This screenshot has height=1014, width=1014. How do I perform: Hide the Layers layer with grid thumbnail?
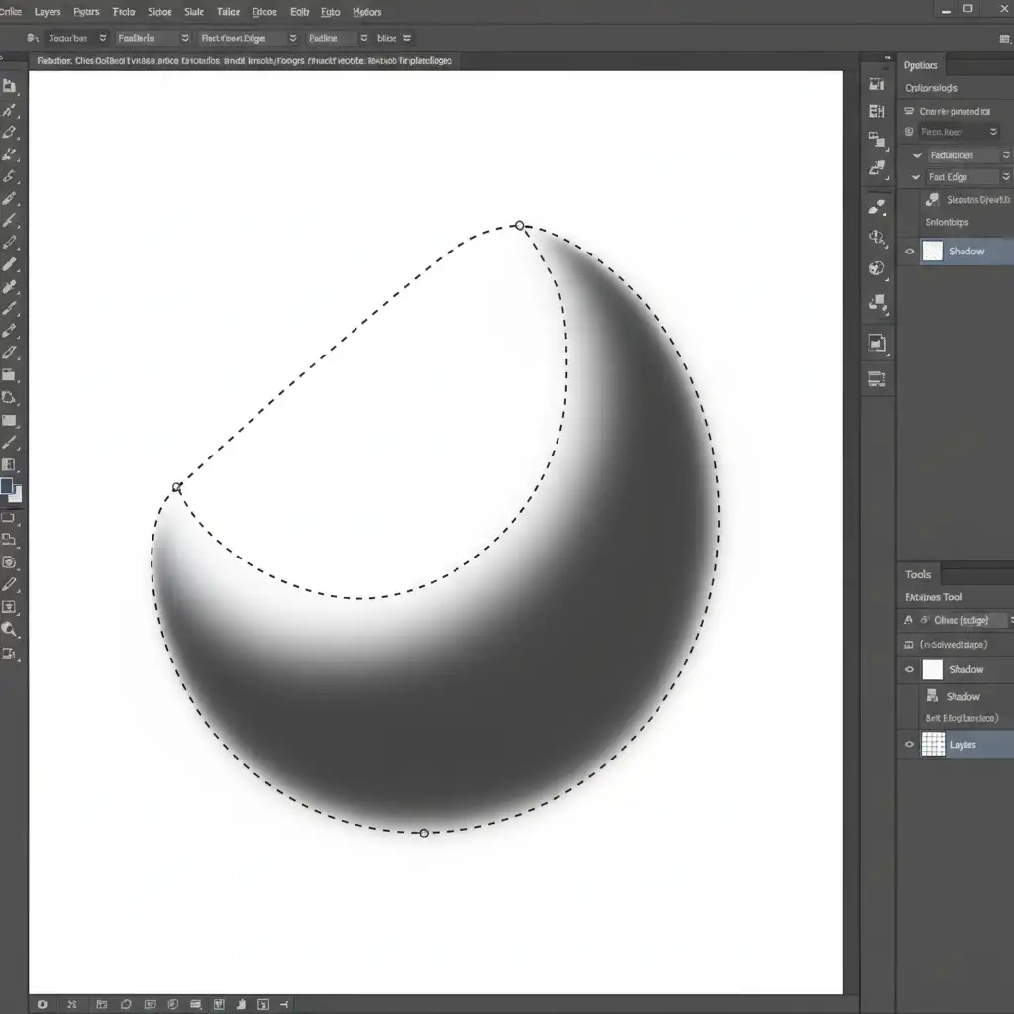[910, 745]
